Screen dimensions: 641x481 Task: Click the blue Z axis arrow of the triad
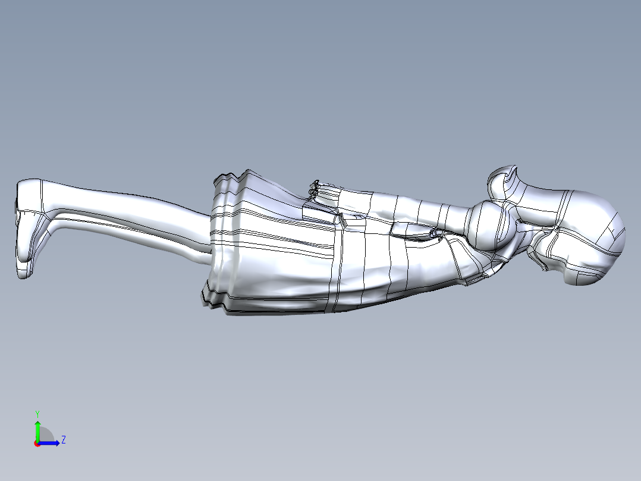click(49, 443)
